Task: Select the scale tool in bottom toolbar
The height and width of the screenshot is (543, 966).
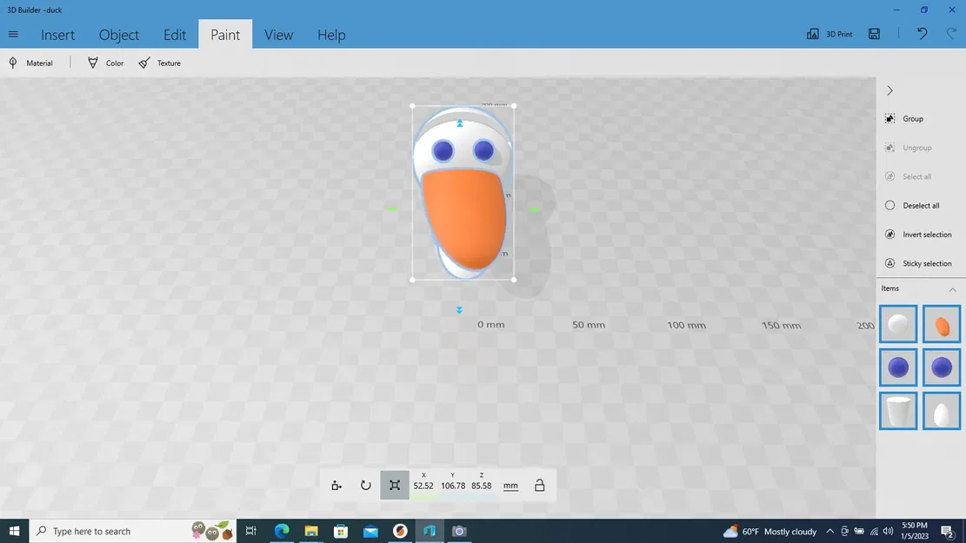Action: point(395,485)
